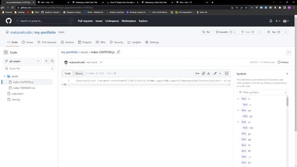Open makara4code commit author link
297x167 pixels.
click(x=77, y=62)
